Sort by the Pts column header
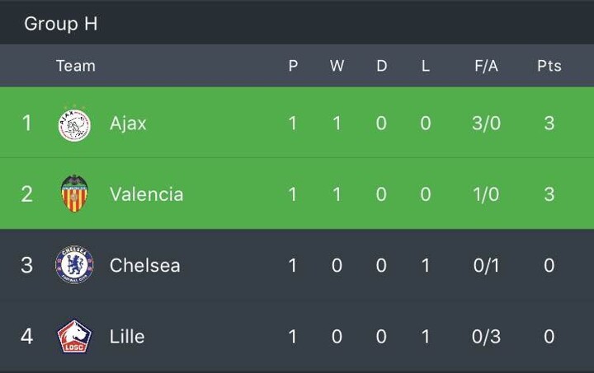 point(549,66)
